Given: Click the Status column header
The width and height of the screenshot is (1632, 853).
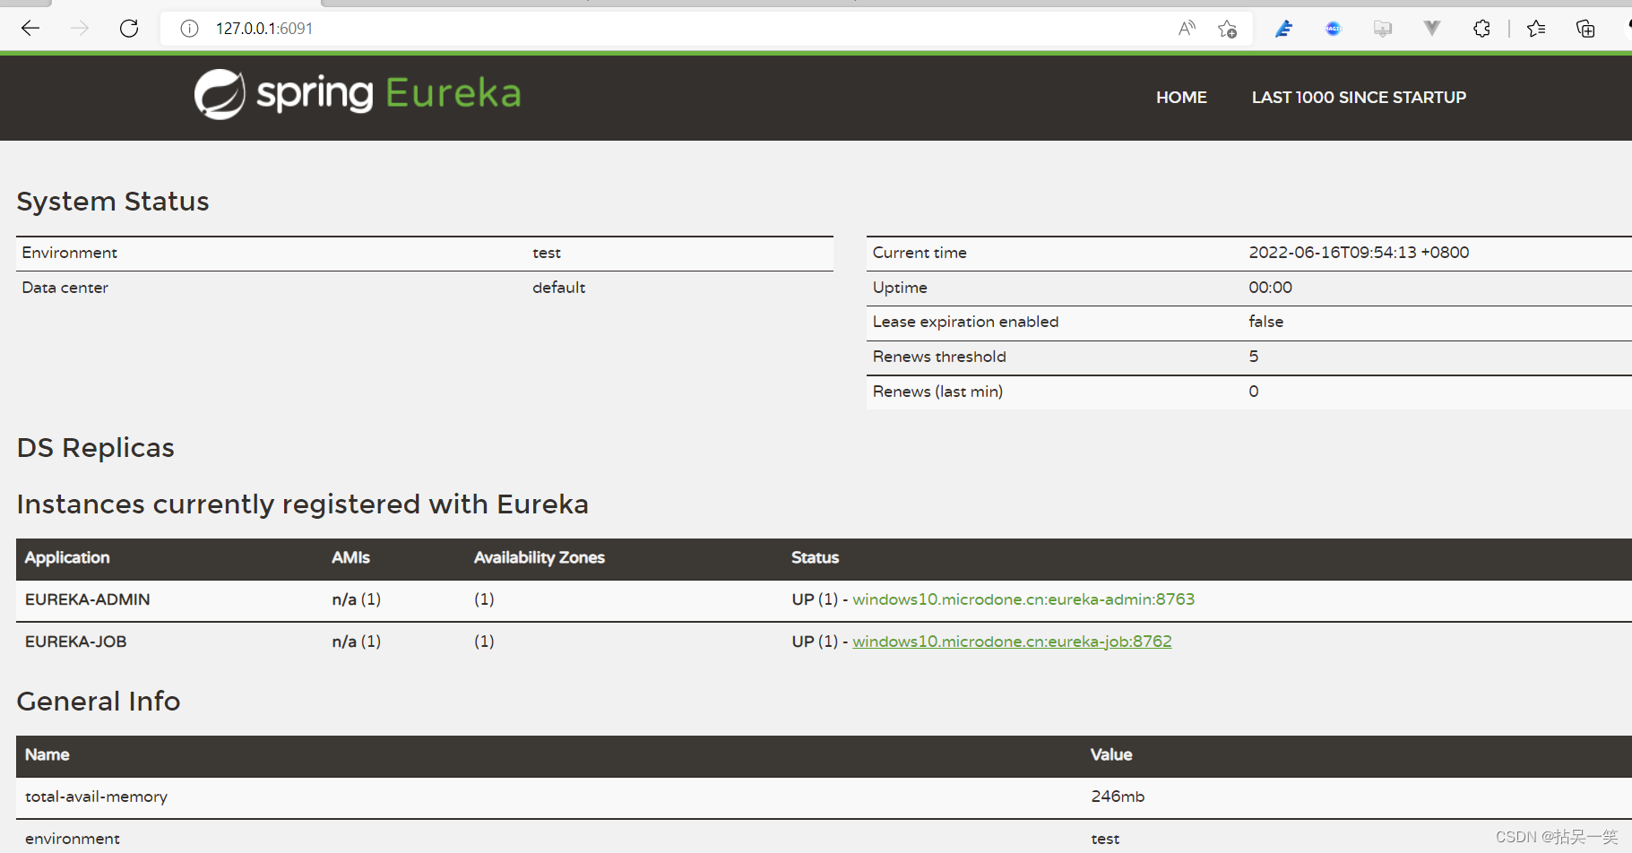Looking at the screenshot, I should [x=815, y=557].
